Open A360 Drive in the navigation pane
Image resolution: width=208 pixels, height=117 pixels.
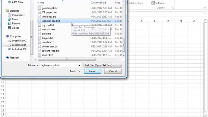coord(18,2)
